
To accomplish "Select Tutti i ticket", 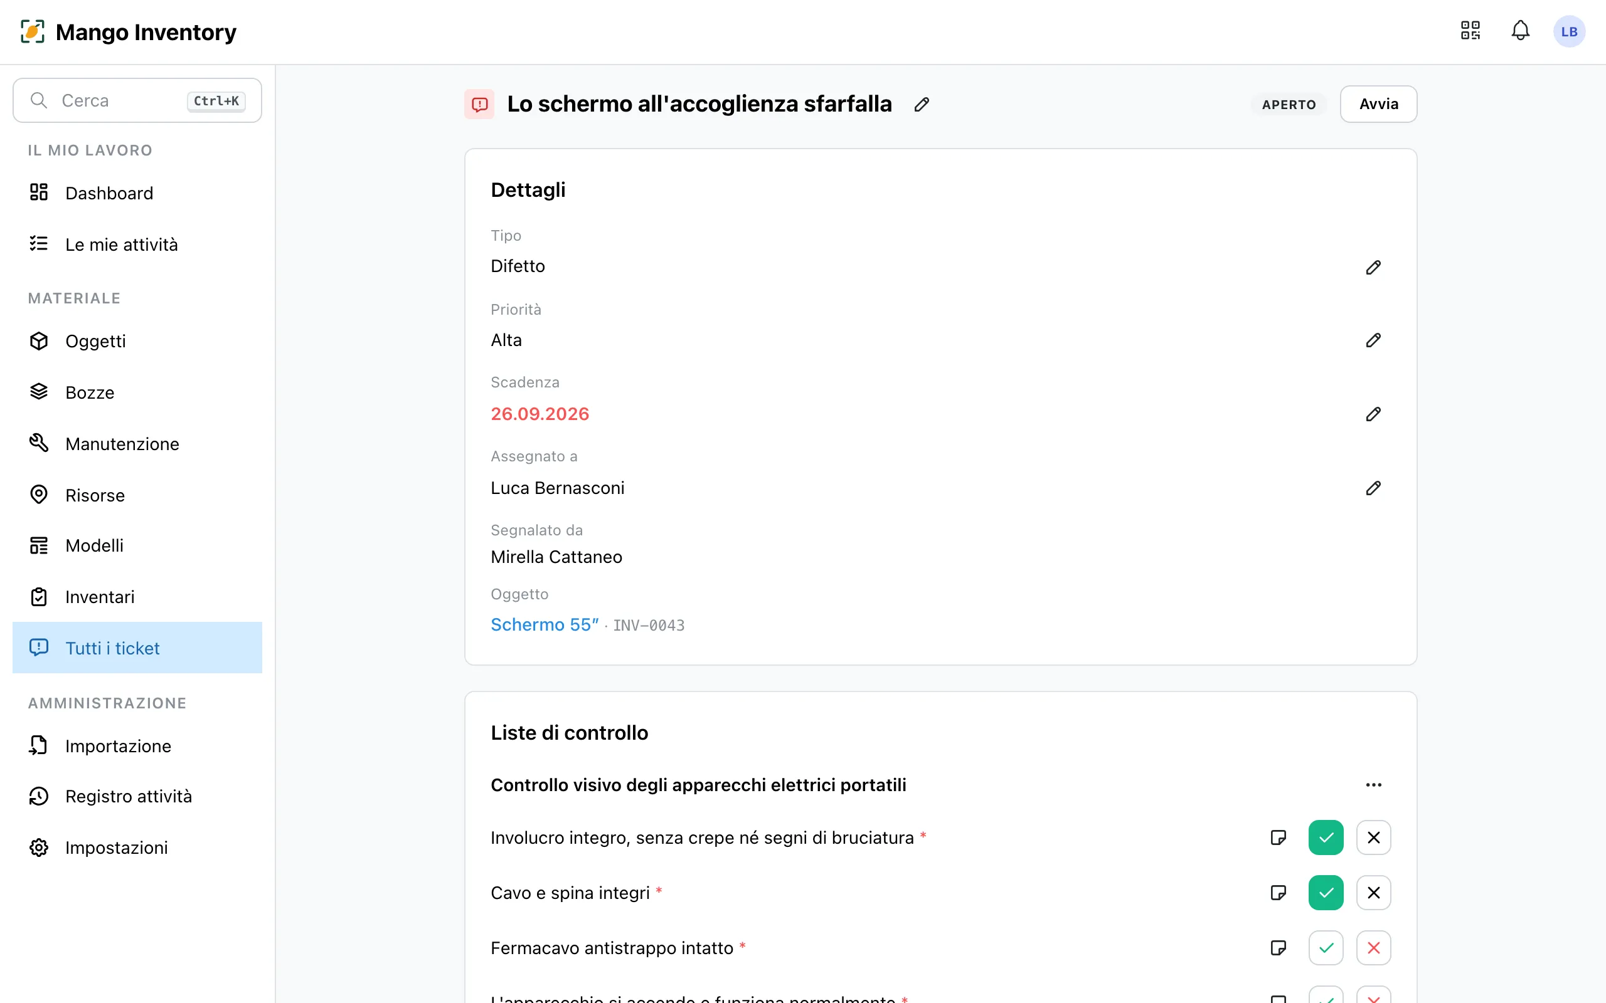I will point(137,648).
